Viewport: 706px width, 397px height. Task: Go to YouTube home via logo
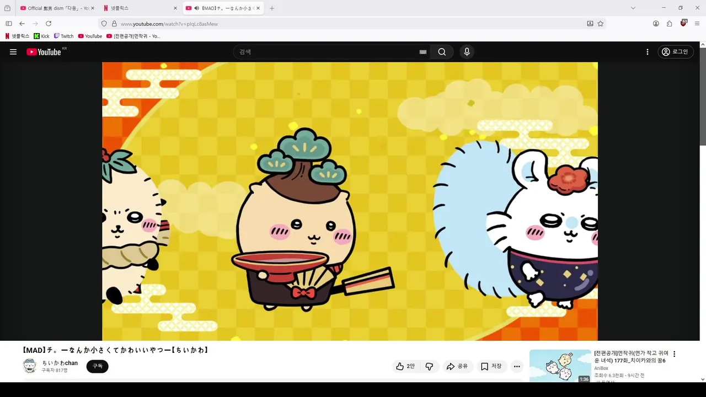coord(44,52)
